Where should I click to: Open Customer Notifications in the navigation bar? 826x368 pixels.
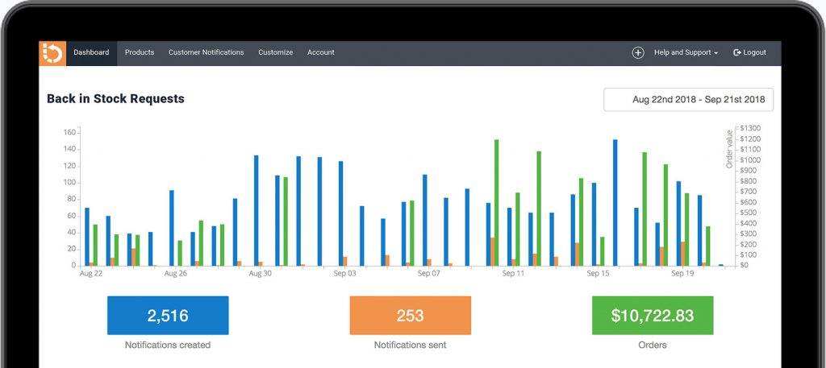pos(206,53)
